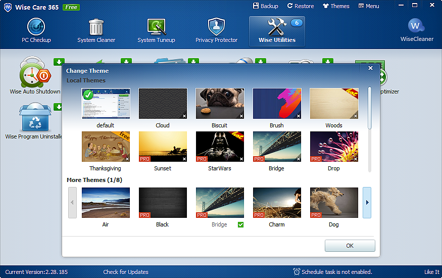Click the Restore menu item
The height and width of the screenshot is (278, 442).
coord(301,6)
